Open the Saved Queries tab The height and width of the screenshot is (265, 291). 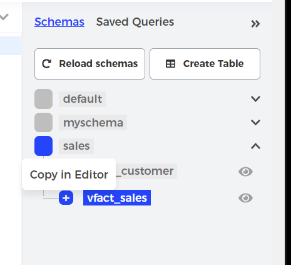tap(135, 22)
